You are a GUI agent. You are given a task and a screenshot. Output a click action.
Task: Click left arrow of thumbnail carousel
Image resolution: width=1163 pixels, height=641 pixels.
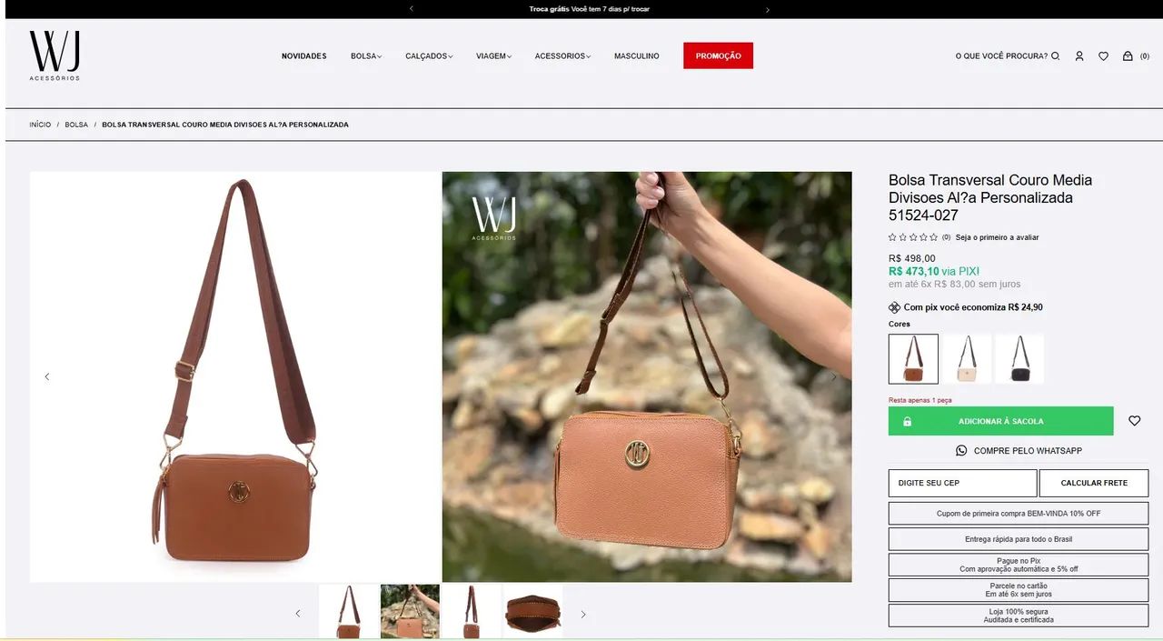point(297,614)
